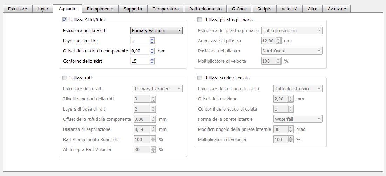
Task: Switch to the Velocità tab
Action: 289,9
